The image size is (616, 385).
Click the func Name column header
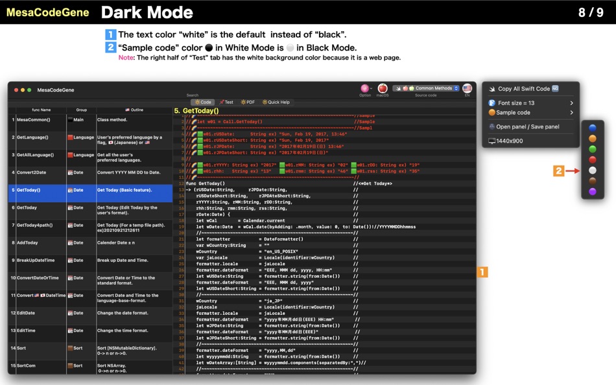coord(41,110)
